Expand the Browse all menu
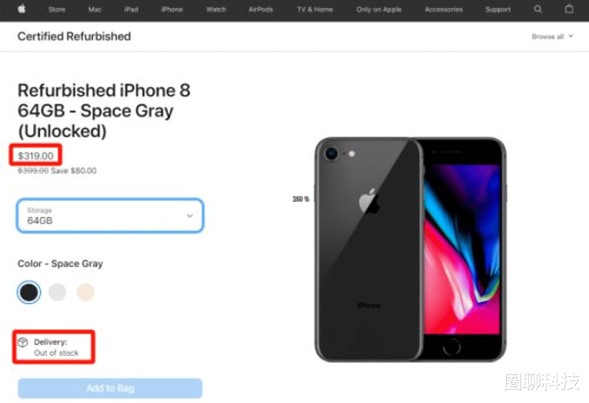Viewport: 589px width, 403px height. tap(552, 36)
